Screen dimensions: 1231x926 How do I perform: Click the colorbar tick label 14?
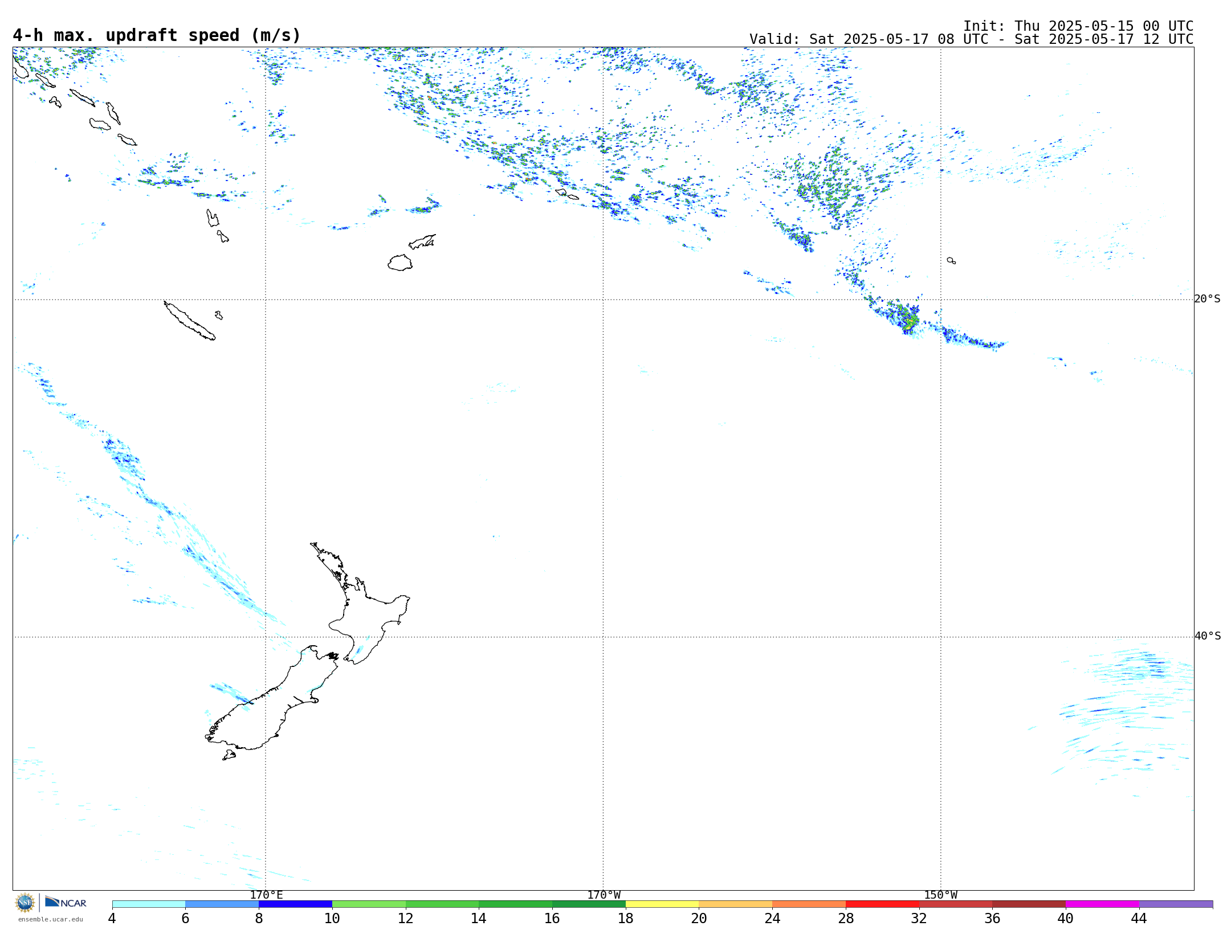click(479, 919)
